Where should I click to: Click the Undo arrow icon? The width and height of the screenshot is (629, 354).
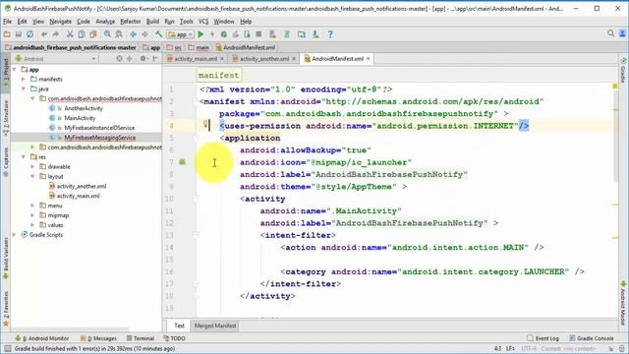pos(44,34)
